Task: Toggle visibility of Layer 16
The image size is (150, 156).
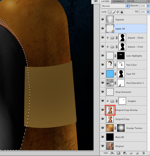Action: coord(102,28)
